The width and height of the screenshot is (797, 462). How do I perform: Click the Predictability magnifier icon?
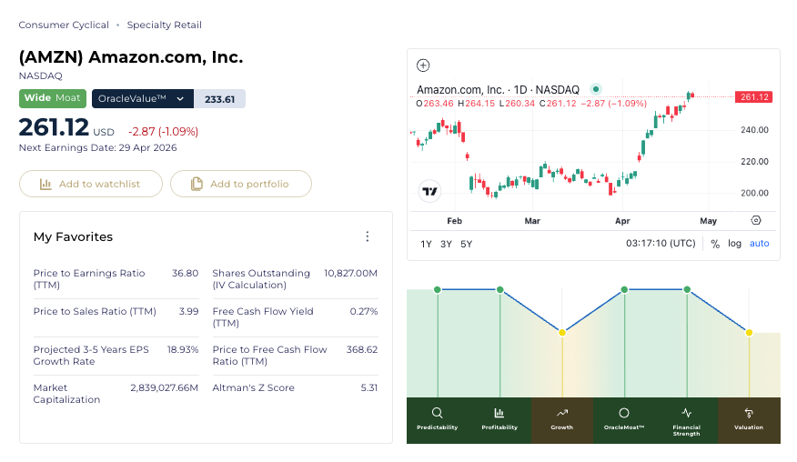(x=438, y=413)
